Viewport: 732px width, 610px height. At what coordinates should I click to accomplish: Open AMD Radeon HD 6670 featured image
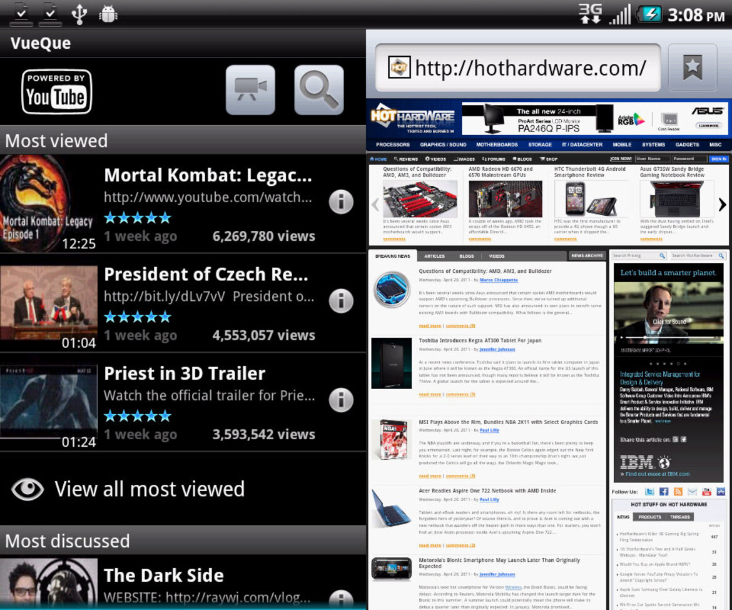click(506, 200)
